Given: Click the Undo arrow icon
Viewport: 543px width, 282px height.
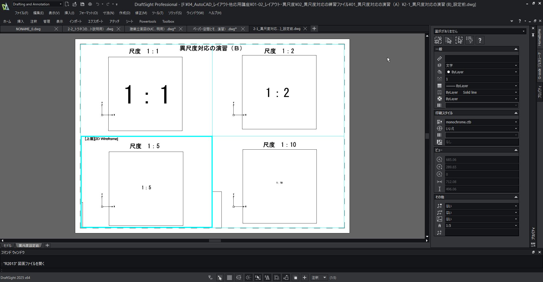Looking at the screenshot, I should point(98,4).
